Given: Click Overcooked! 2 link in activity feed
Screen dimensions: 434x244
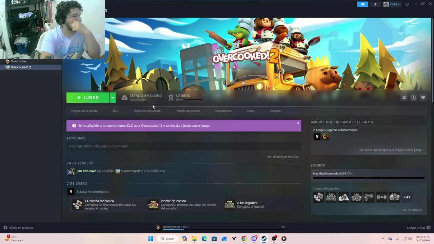Looking at the screenshot, I should tap(132, 171).
